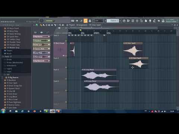This screenshot has width=179, height=134.
Task: Select the Paint brush tool in playlist toolbar
Action: [44, 25]
